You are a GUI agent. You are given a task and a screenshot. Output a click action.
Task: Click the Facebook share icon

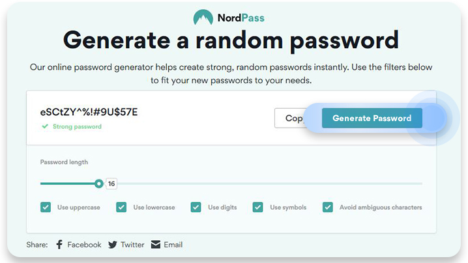pyautogui.click(x=59, y=245)
